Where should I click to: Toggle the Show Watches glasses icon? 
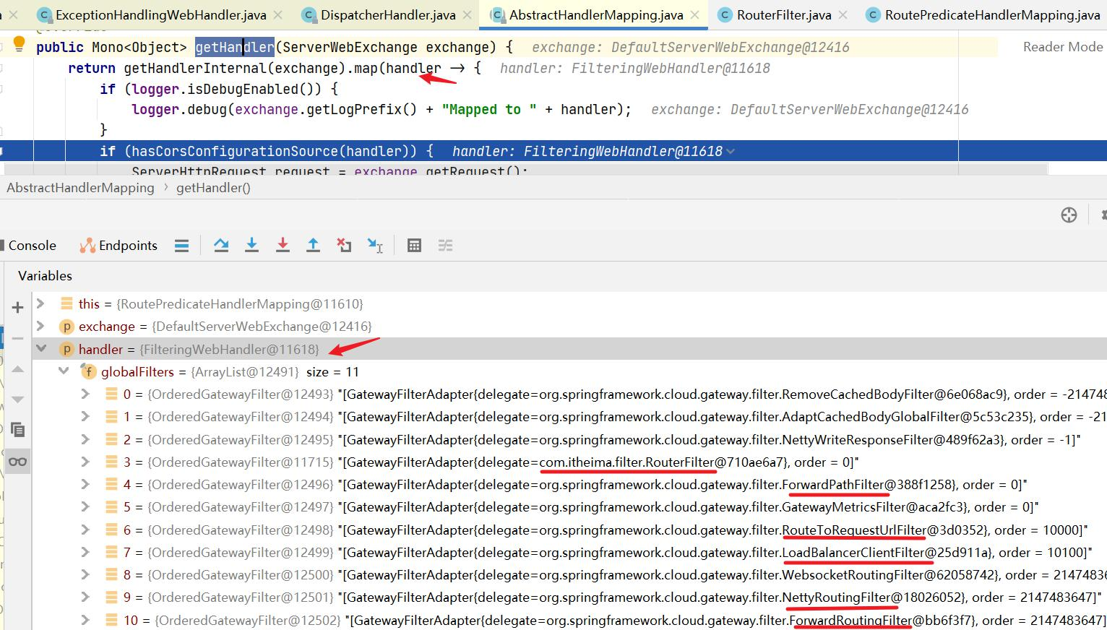tap(18, 462)
